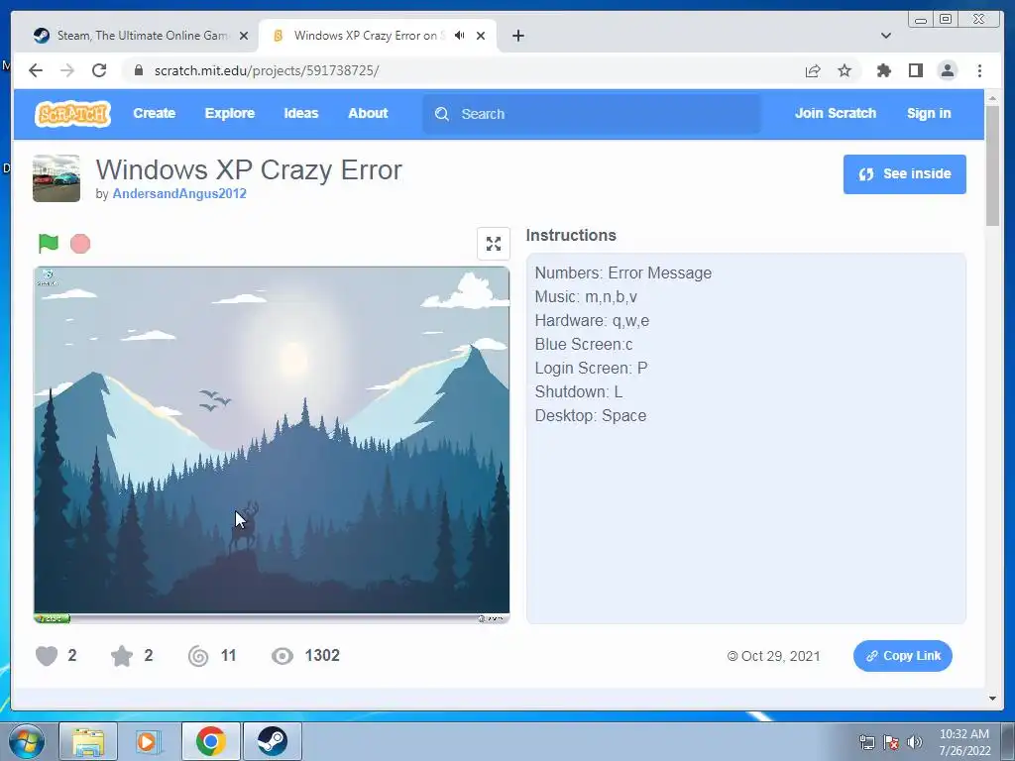Open Action Center flag icon

click(x=891, y=742)
